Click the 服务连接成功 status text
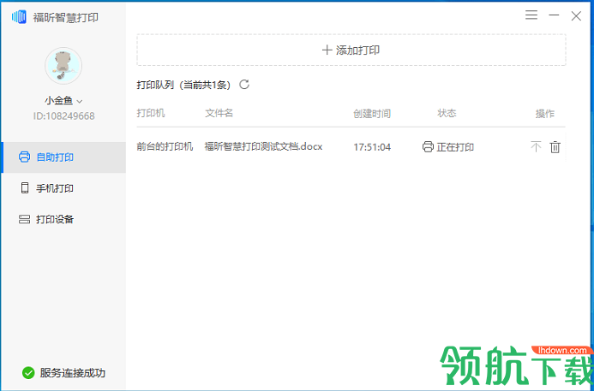This screenshot has width=594, height=391. coord(73,373)
